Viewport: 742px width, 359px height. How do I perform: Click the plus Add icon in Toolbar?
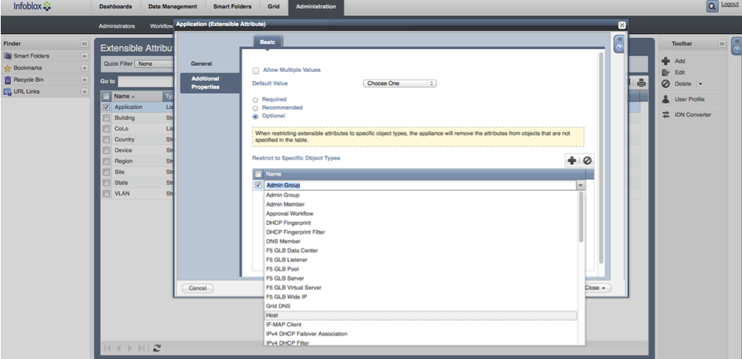[665, 61]
